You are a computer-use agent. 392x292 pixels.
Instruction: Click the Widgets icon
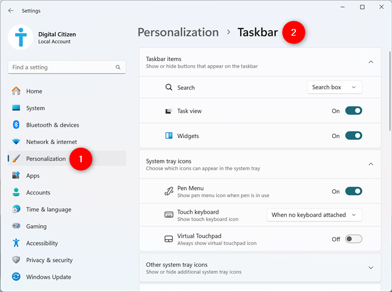(x=169, y=136)
